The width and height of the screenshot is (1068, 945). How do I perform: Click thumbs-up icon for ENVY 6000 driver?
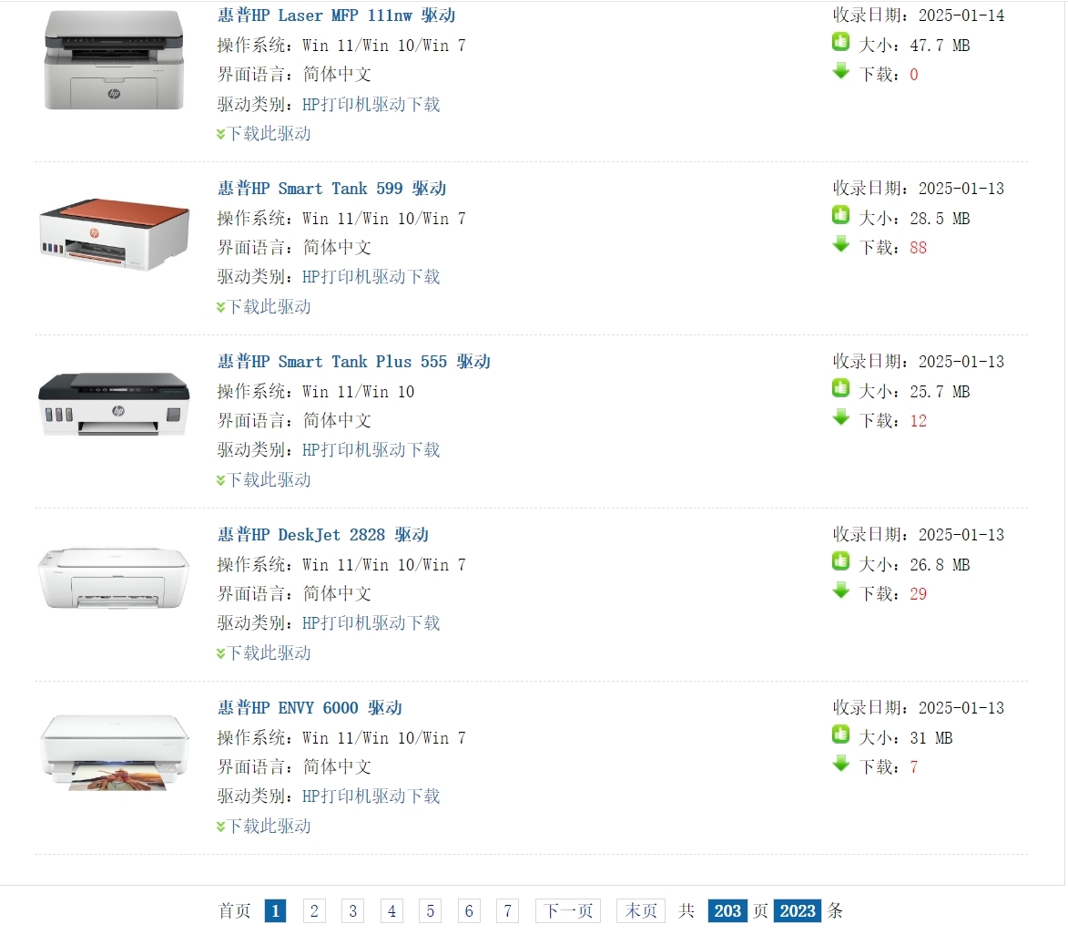(x=840, y=735)
